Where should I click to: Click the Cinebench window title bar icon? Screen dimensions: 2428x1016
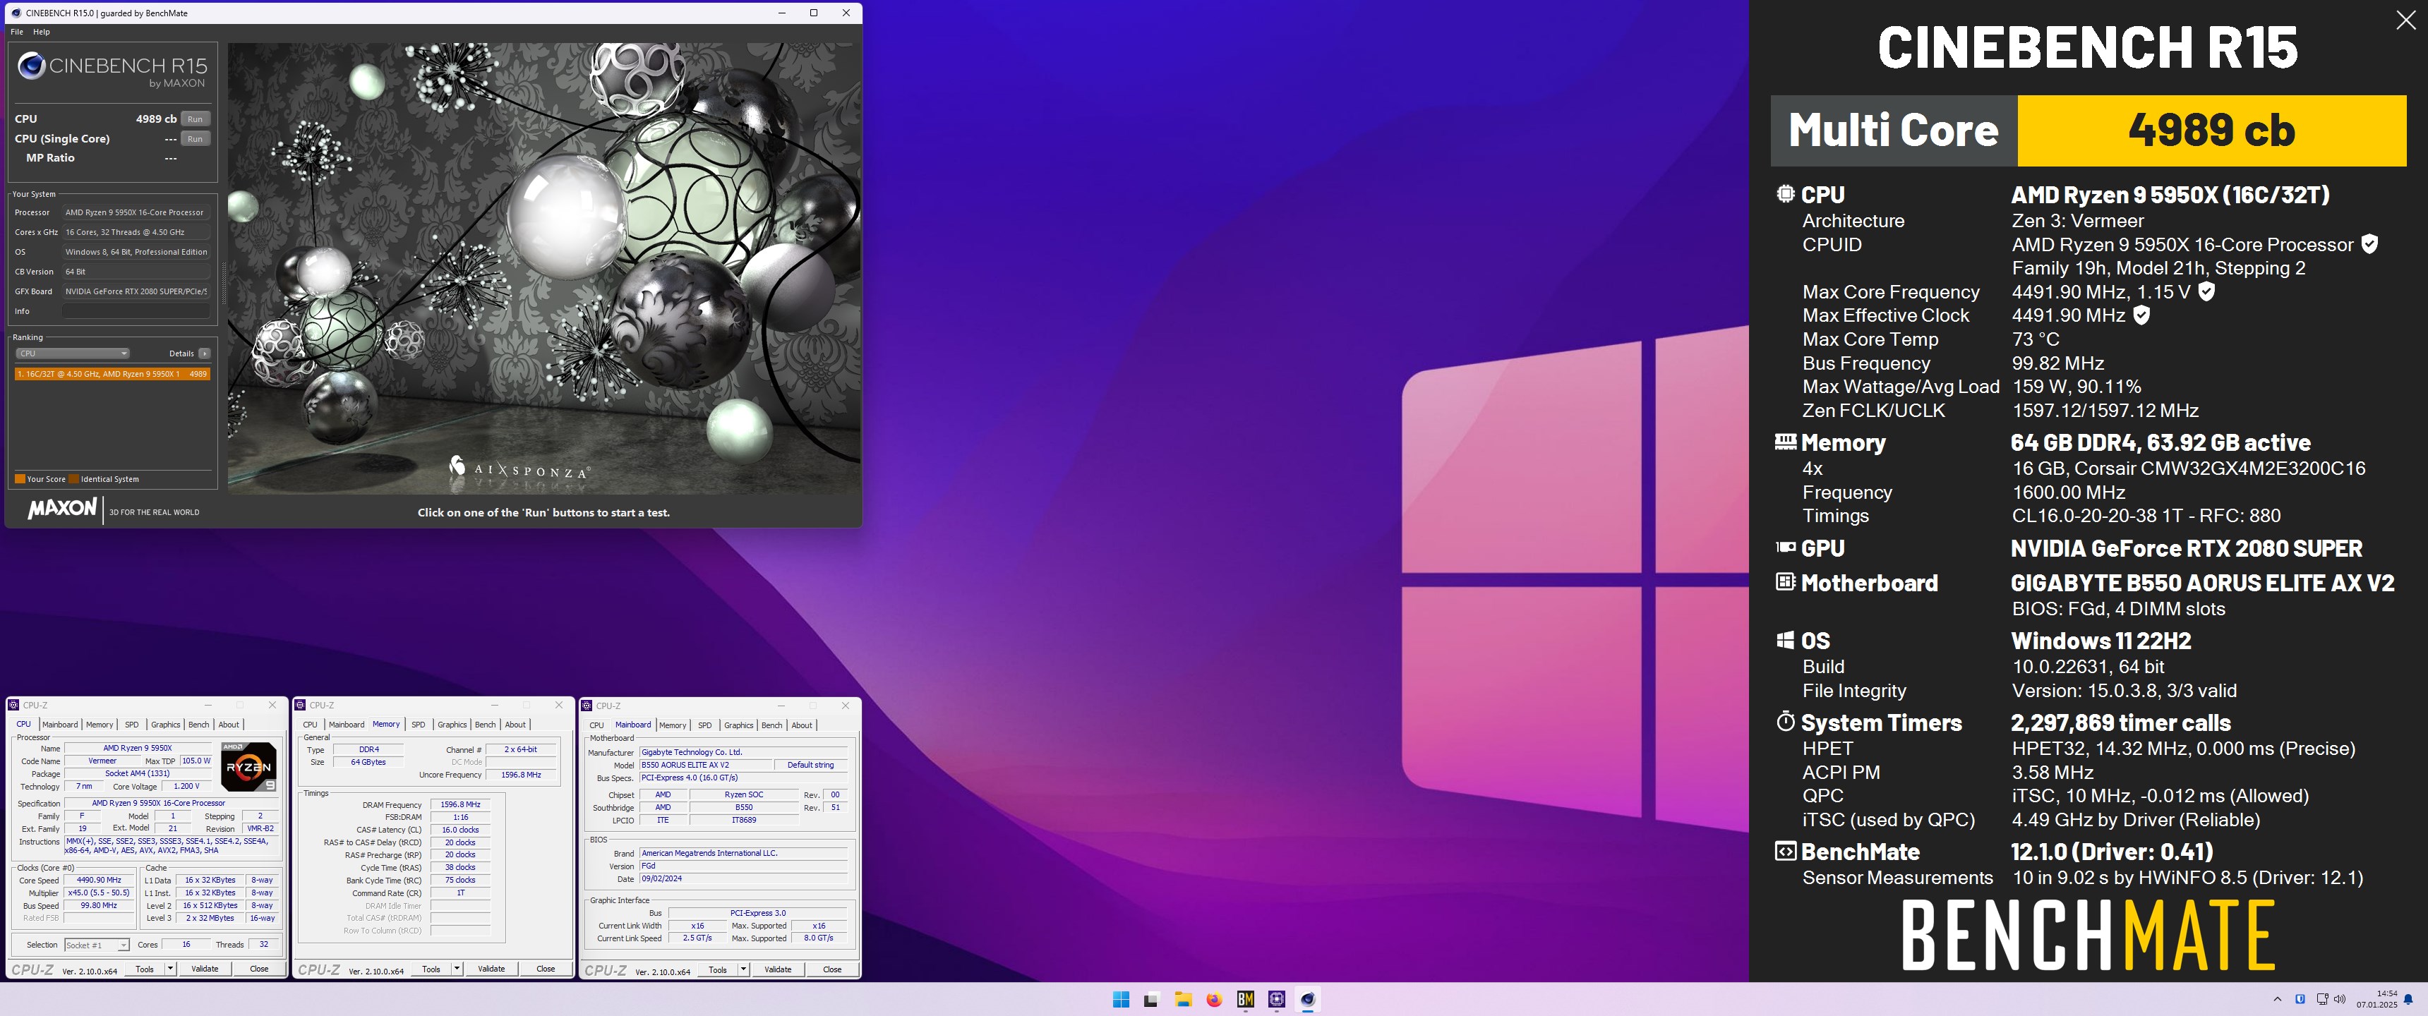(16, 13)
